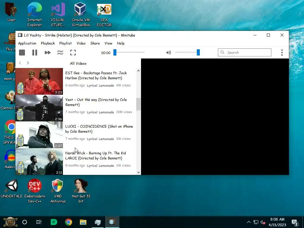Click the Nardo Wick Burning Up title

96,156
